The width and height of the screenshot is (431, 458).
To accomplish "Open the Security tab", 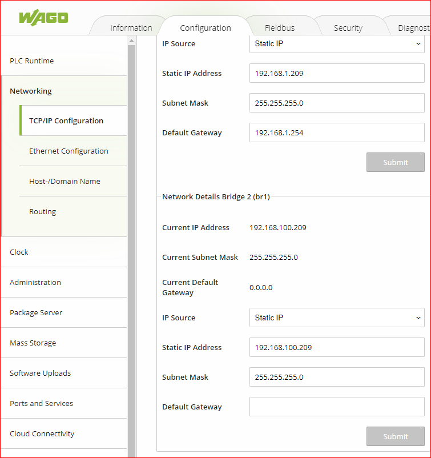I will 348,28.
